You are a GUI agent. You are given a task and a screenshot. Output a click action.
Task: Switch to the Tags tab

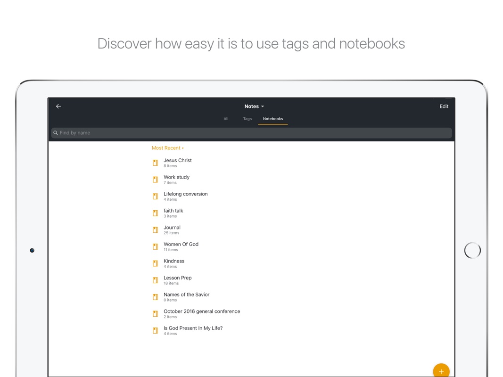247,119
